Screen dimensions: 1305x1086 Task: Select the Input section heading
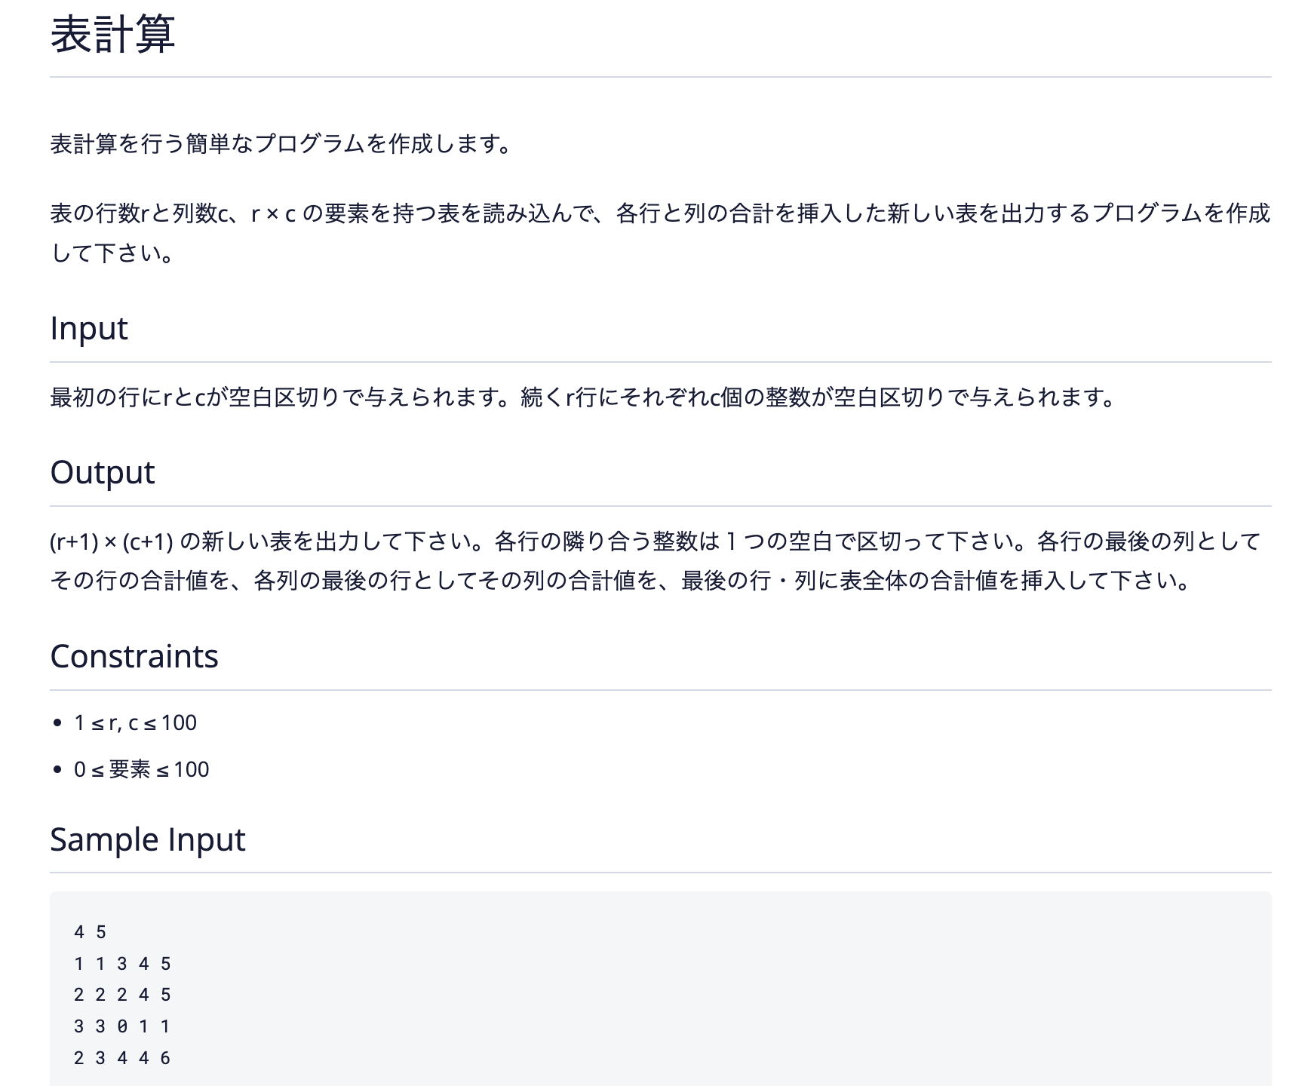pos(88,328)
